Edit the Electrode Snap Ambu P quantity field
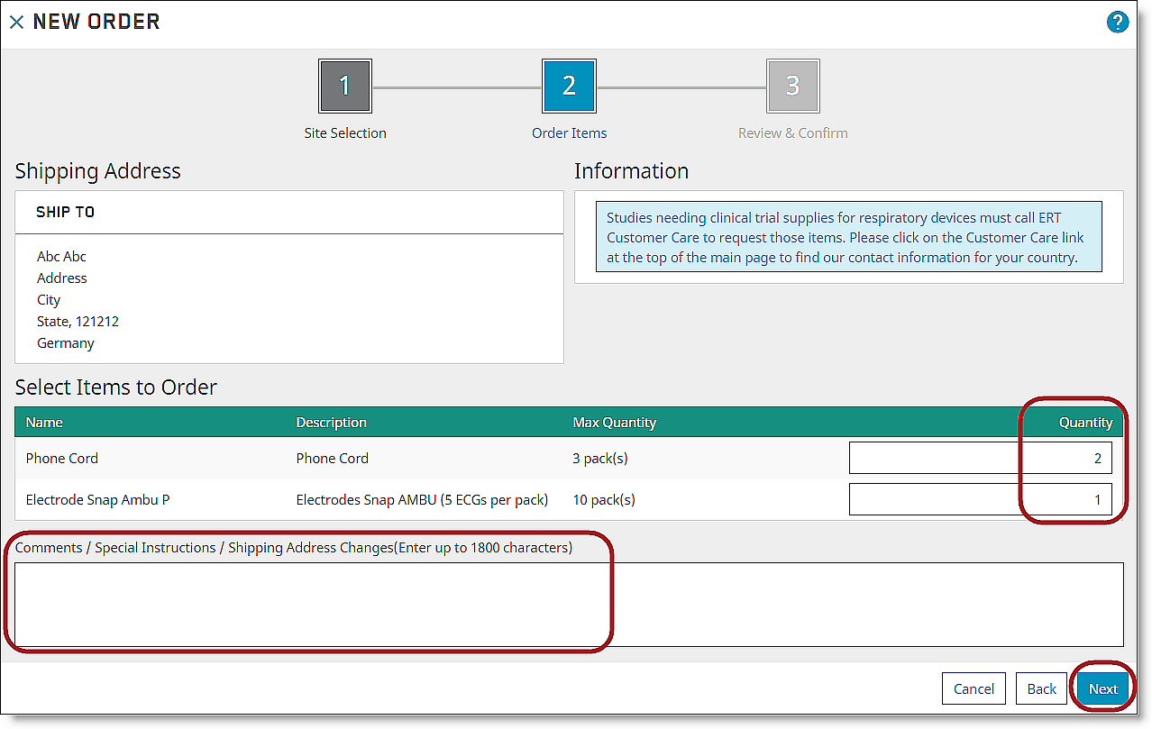The width and height of the screenshot is (1152, 729). pos(980,499)
